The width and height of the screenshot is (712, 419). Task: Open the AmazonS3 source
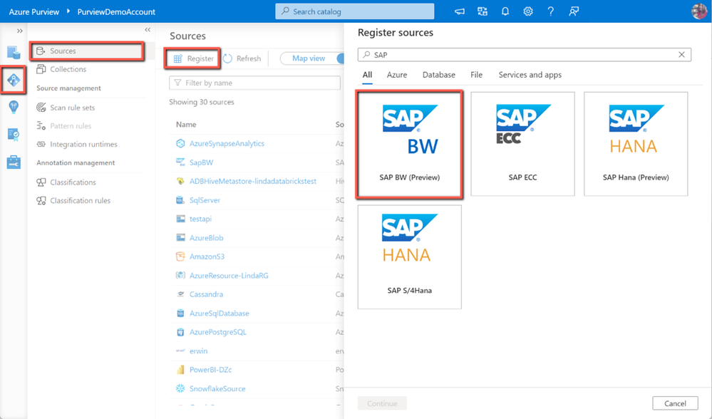click(x=207, y=257)
